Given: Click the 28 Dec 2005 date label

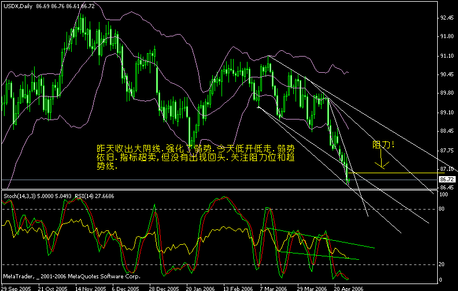Looking at the screenshot, I should (x=164, y=288).
